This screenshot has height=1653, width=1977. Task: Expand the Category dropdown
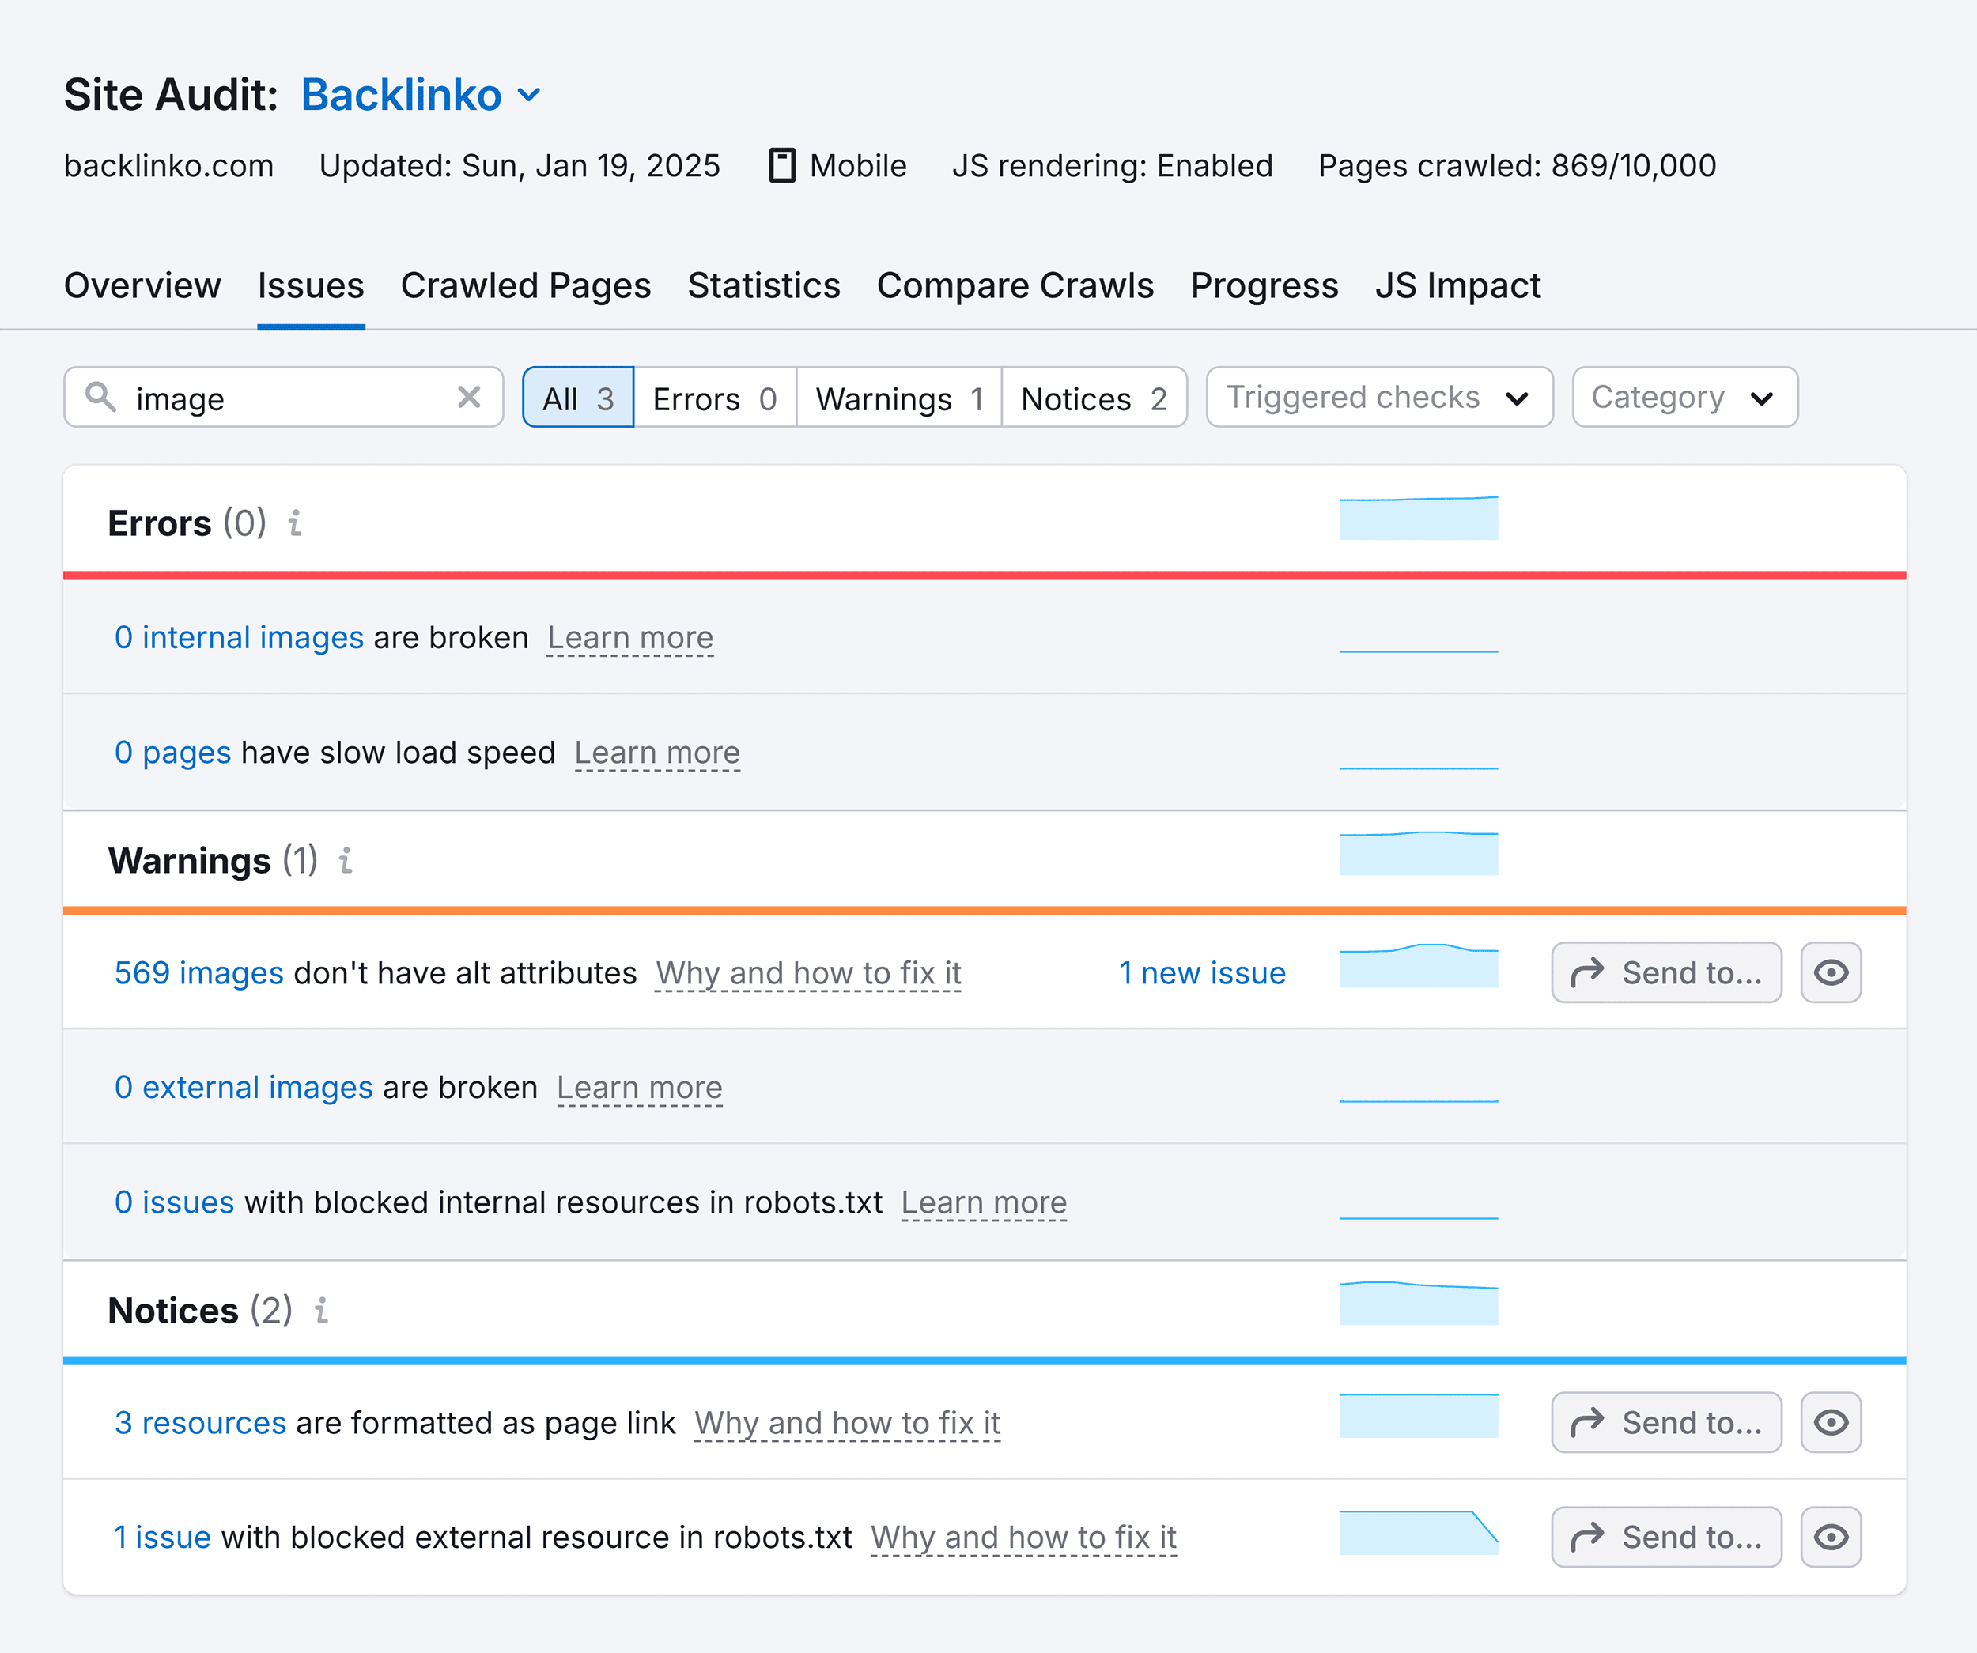[x=1685, y=398]
